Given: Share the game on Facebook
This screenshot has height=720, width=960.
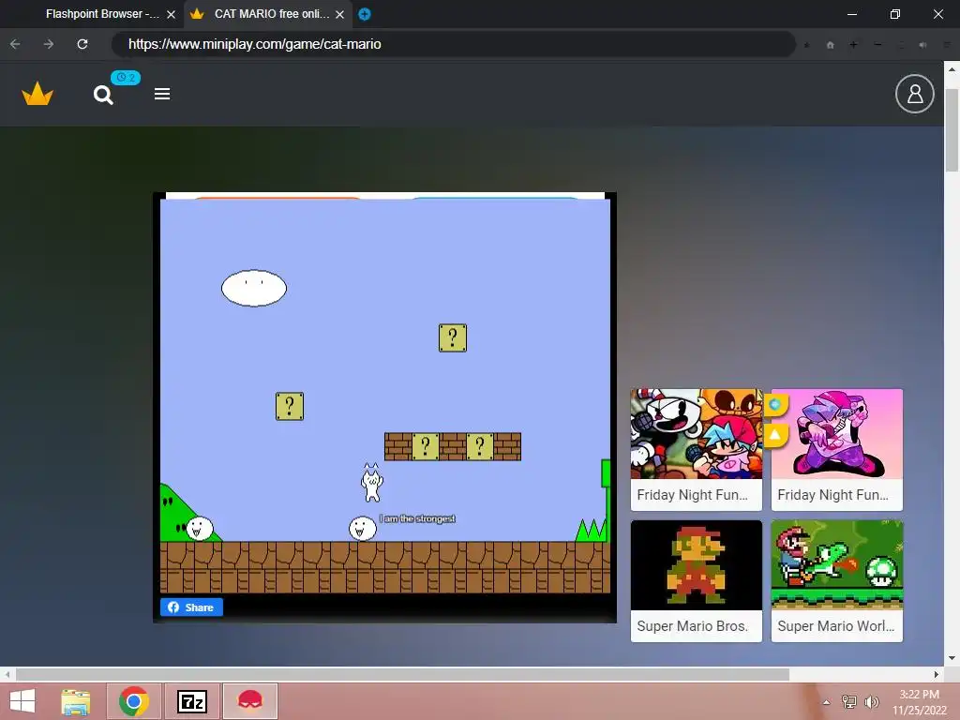Looking at the screenshot, I should (191, 607).
